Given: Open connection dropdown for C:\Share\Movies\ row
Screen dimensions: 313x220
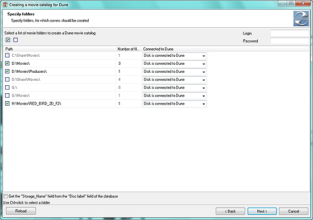Looking at the screenshot, I should 174,56.
